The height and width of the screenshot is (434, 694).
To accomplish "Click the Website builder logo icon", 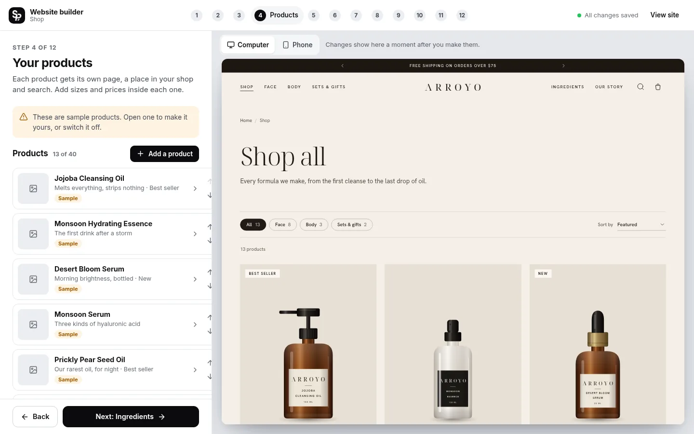I will pyautogui.click(x=17, y=15).
